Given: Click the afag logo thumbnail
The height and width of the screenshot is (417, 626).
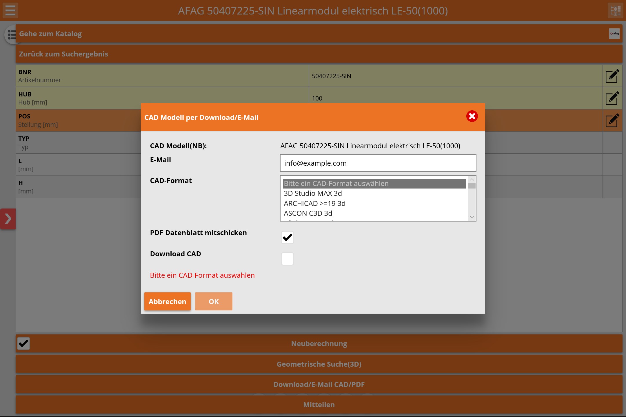Looking at the screenshot, I should (614, 34).
